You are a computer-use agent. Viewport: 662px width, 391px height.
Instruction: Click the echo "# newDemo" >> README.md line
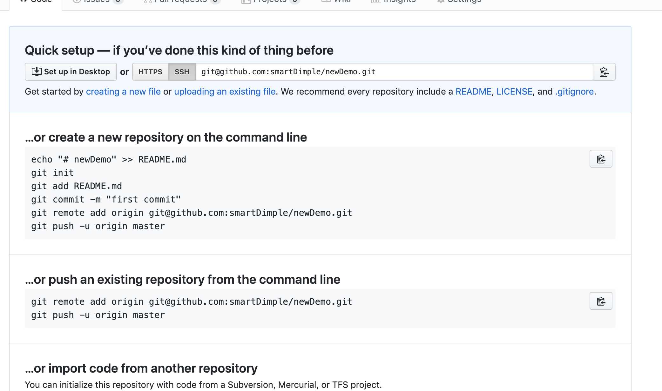coord(109,159)
